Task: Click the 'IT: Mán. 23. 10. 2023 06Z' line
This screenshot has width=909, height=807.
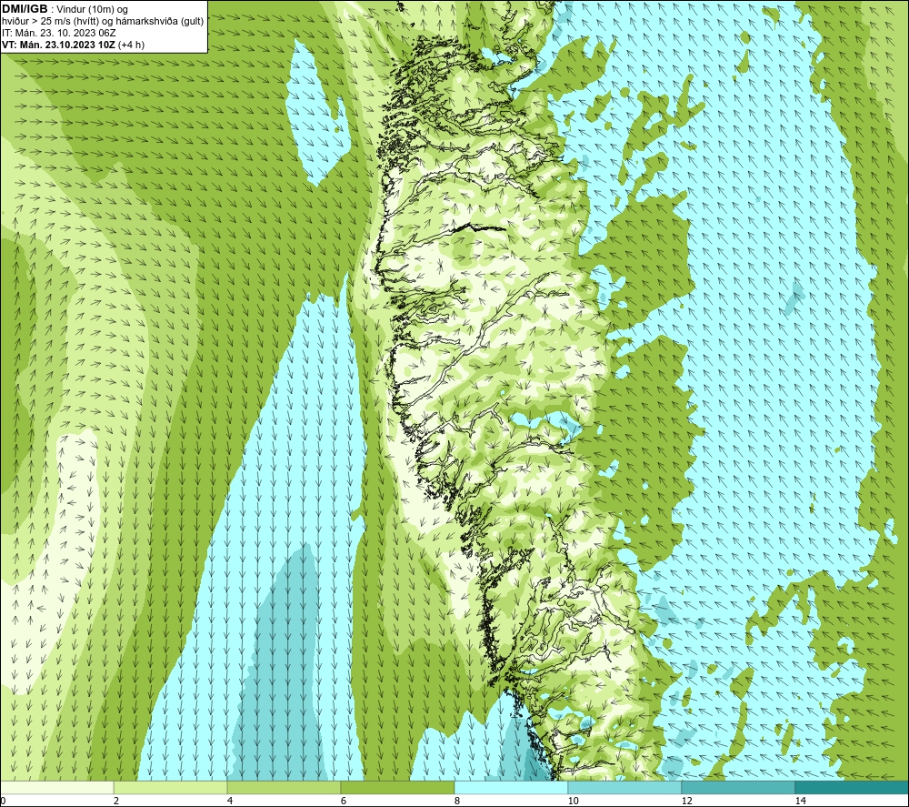Action: pos(58,33)
